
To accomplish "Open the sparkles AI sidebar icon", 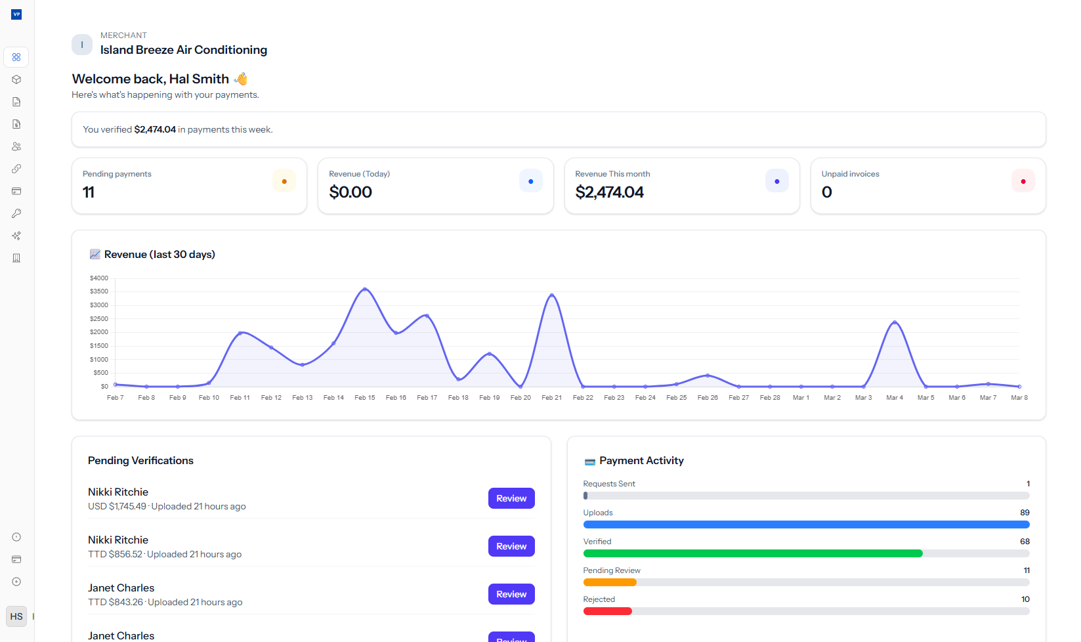I will tap(16, 236).
